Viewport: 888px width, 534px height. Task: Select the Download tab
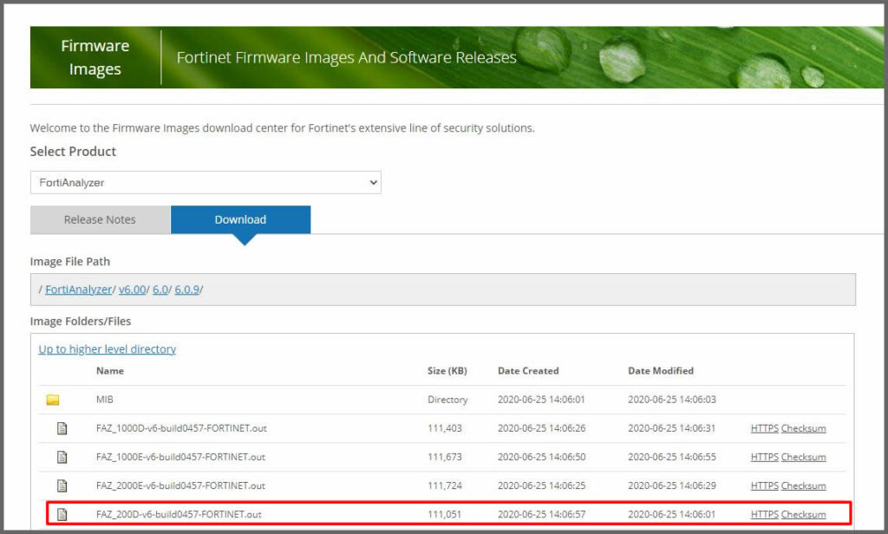click(x=241, y=219)
